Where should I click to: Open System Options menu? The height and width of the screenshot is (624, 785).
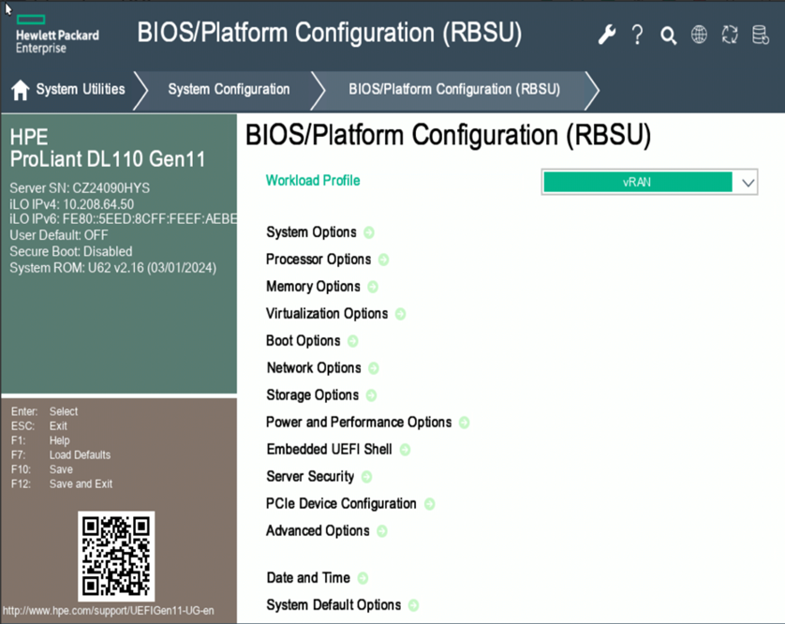(x=311, y=232)
